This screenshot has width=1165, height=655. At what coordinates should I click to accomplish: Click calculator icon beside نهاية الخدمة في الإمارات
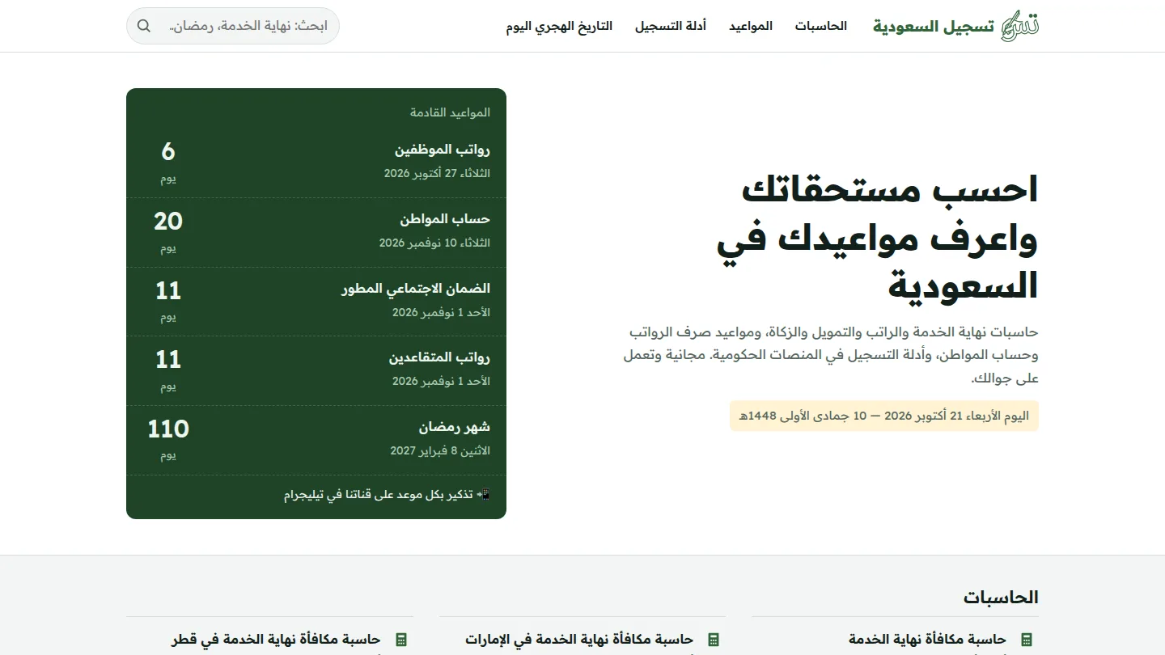(714, 640)
